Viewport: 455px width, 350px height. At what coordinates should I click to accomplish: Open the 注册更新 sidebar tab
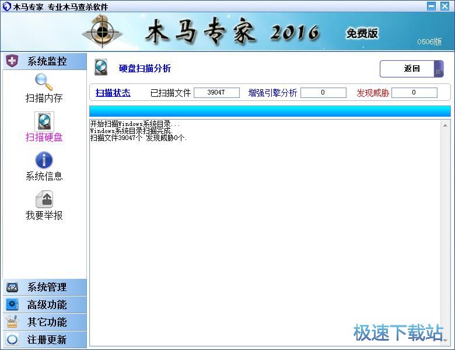coord(47,339)
